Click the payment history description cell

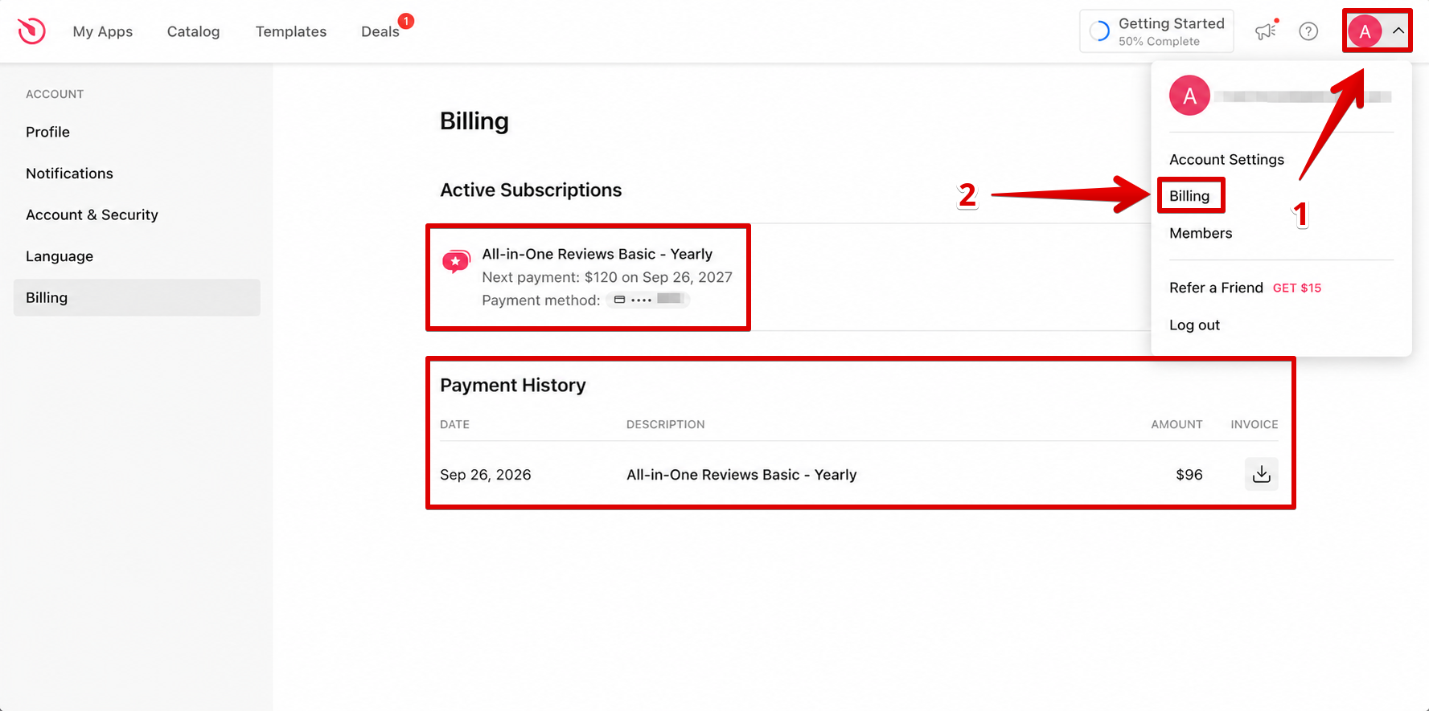coord(741,475)
